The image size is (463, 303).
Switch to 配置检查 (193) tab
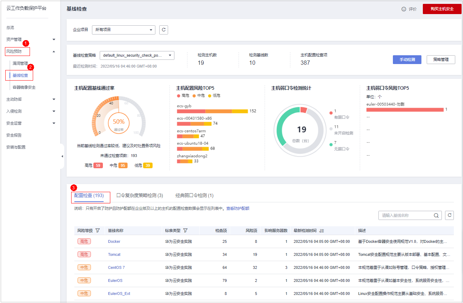click(x=89, y=195)
